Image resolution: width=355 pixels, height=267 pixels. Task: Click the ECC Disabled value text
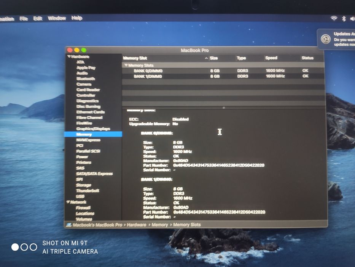pos(180,119)
